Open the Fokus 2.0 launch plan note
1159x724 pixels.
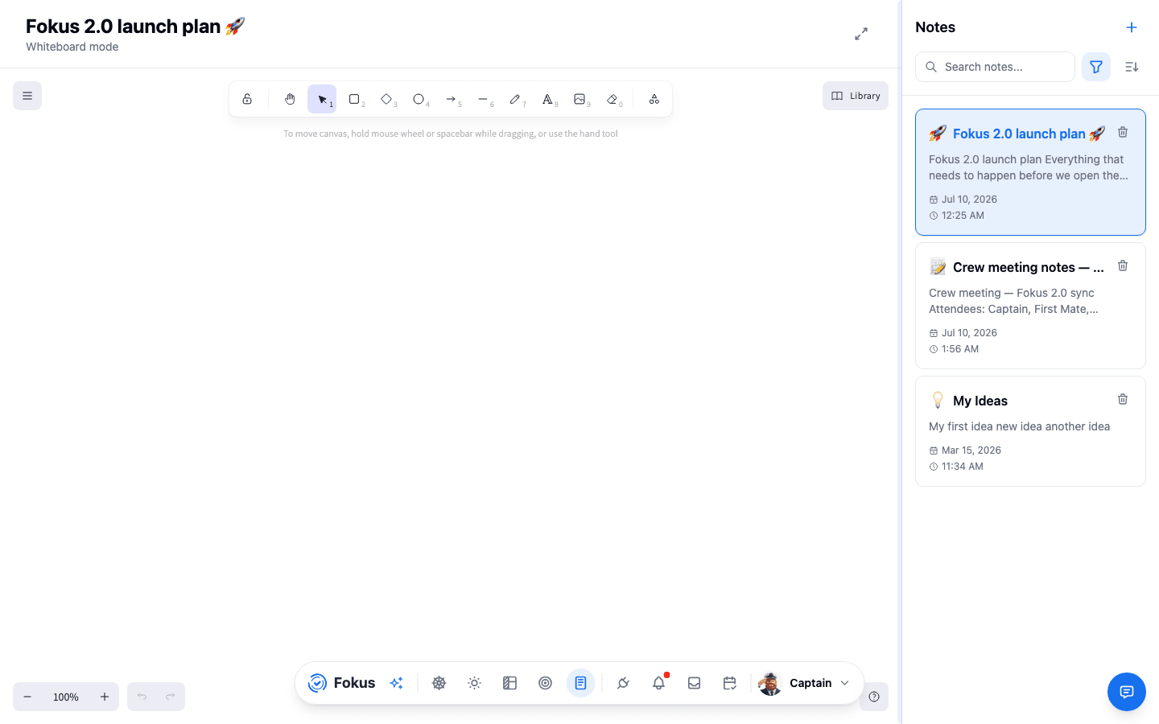point(1030,172)
